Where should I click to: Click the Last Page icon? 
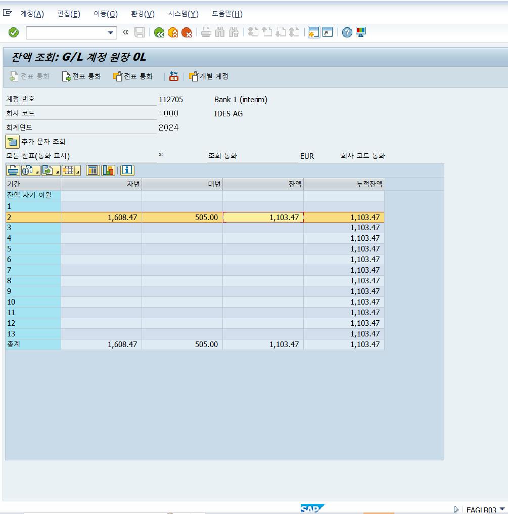(295, 32)
